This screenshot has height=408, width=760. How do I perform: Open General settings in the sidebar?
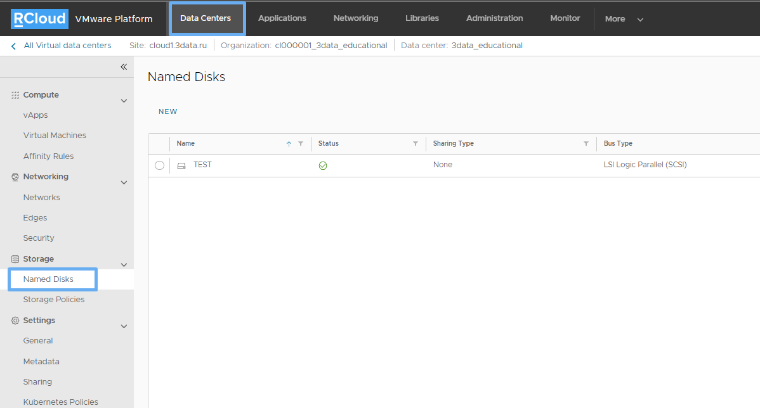(x=38, y=341)
